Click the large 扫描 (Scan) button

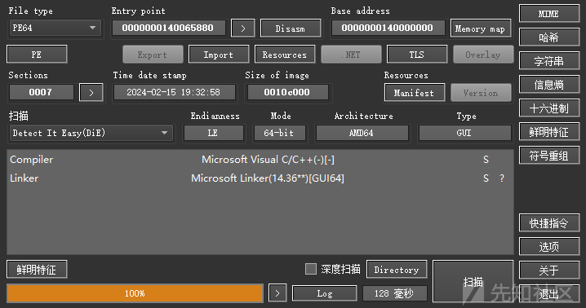(x=473, y=281)
